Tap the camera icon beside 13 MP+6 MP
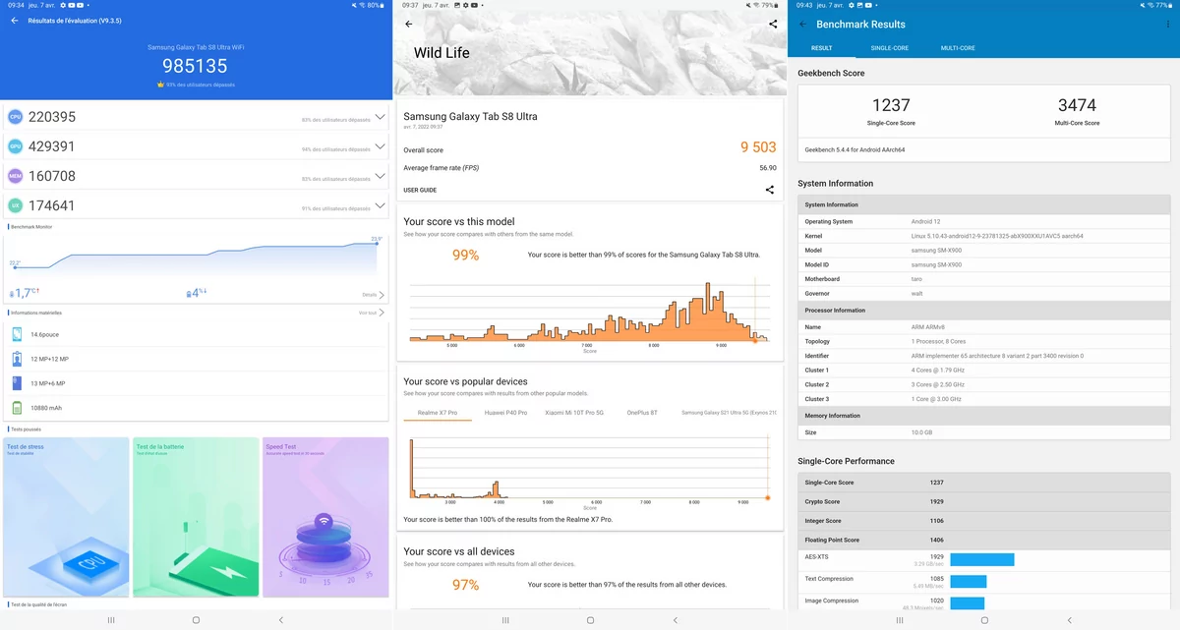This screenshot has width=1180, height=630. coord(18,383)
